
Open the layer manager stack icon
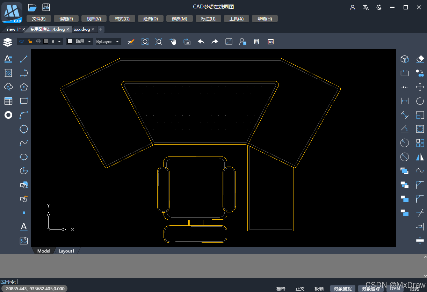coord(7,42)
